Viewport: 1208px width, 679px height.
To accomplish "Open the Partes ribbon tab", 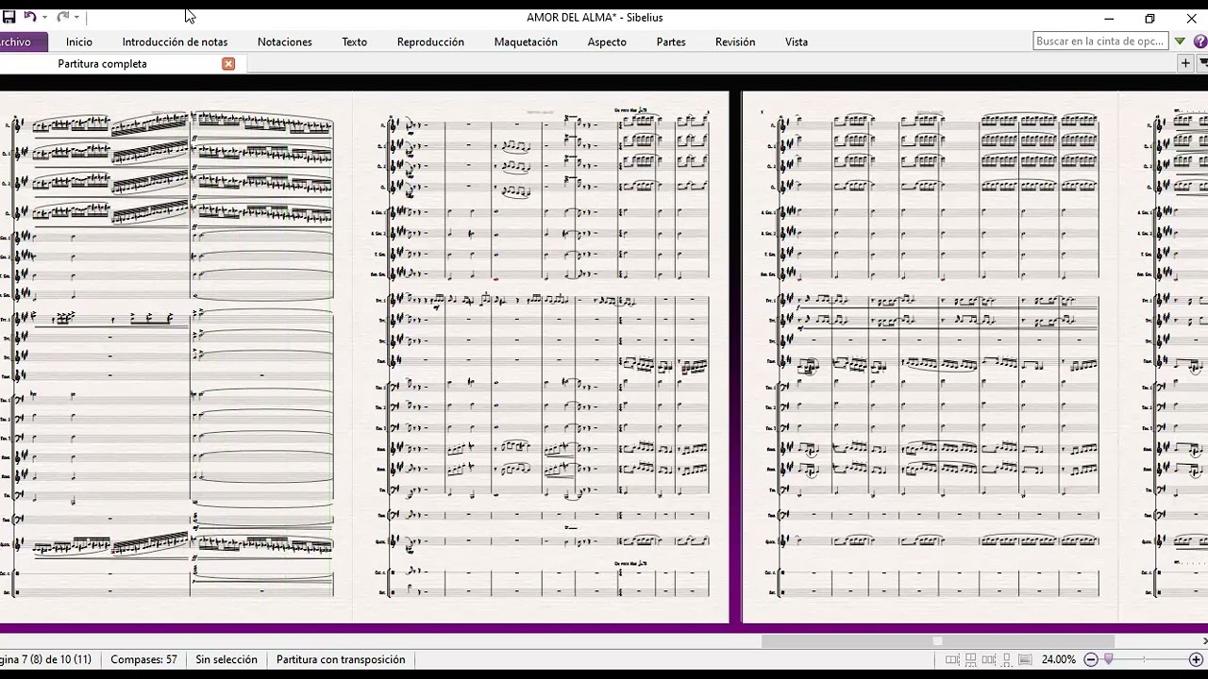I will pos(671,41).
